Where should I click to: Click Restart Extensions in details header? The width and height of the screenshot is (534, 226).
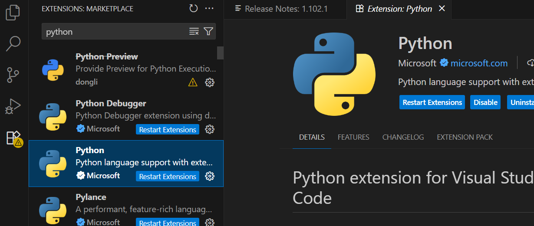click(432, 102)
